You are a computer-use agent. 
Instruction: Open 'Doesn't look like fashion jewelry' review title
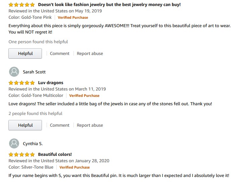[109, 5]
